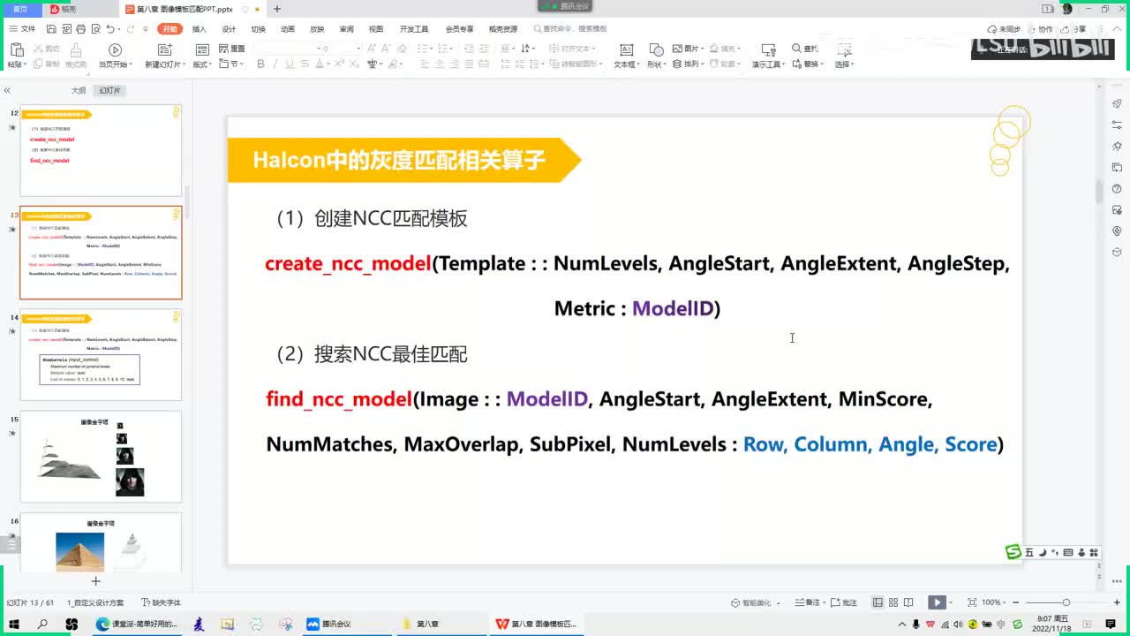Image resolution: width=1130 pixels, height=636 pixels.
Task: Click the Text Box (文本框) icon
Action: [x=626, y=50]
